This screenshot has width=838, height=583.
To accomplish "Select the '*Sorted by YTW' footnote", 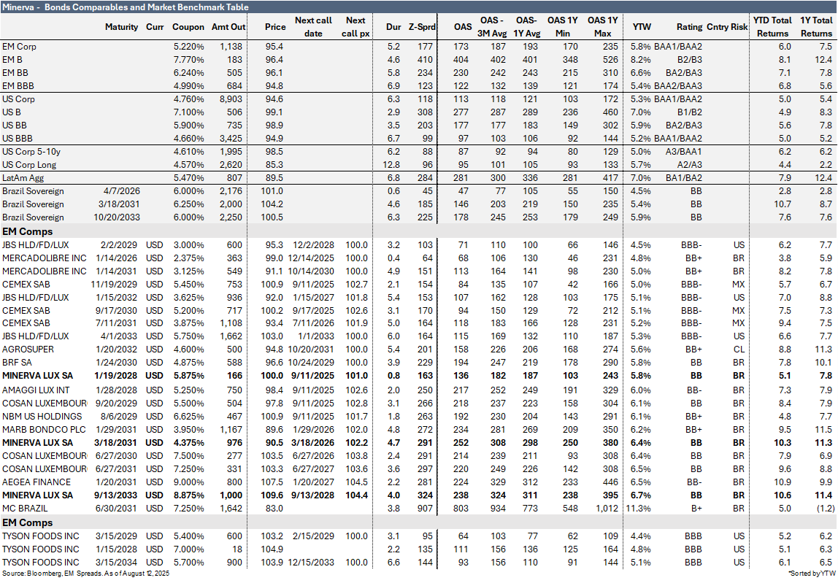I will (x=812, y=574).
